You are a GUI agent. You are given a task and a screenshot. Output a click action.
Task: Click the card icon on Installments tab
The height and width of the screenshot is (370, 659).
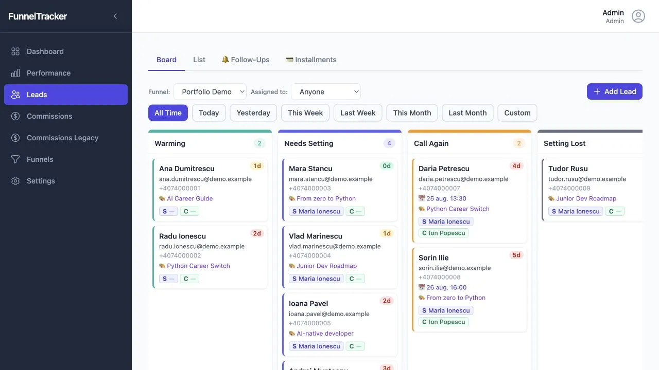[x=289, y=60]
